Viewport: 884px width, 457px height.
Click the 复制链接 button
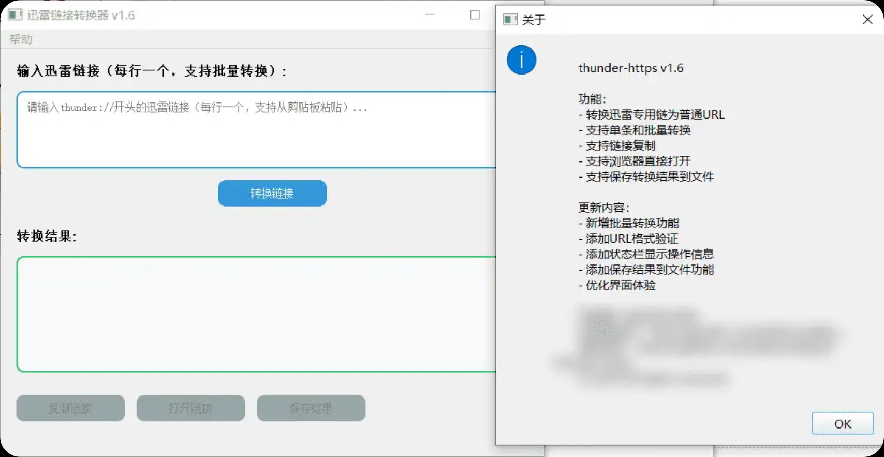tap(70, 408)
